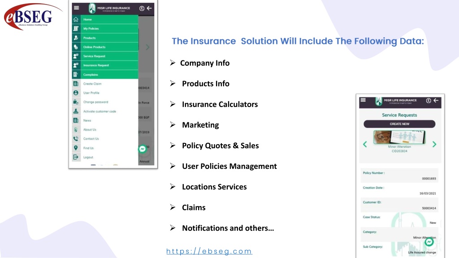
Task: Open About Us in the side menu
Action: 90,129
